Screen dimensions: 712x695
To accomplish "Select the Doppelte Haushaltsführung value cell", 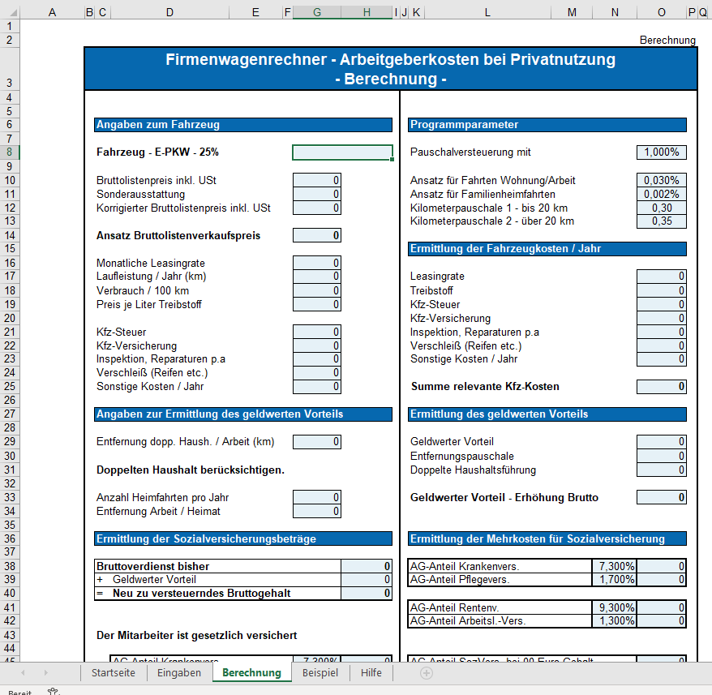I will (662, 470).
